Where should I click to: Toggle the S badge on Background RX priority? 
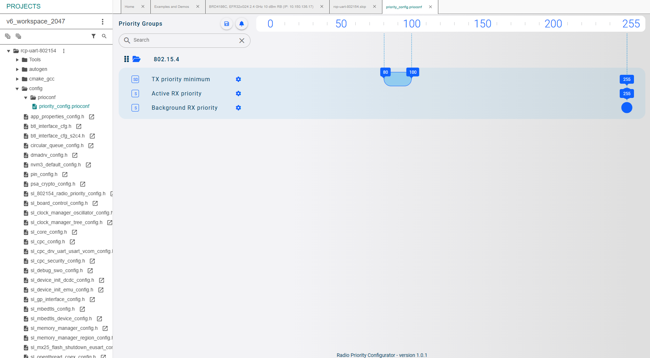click(135, 108)
